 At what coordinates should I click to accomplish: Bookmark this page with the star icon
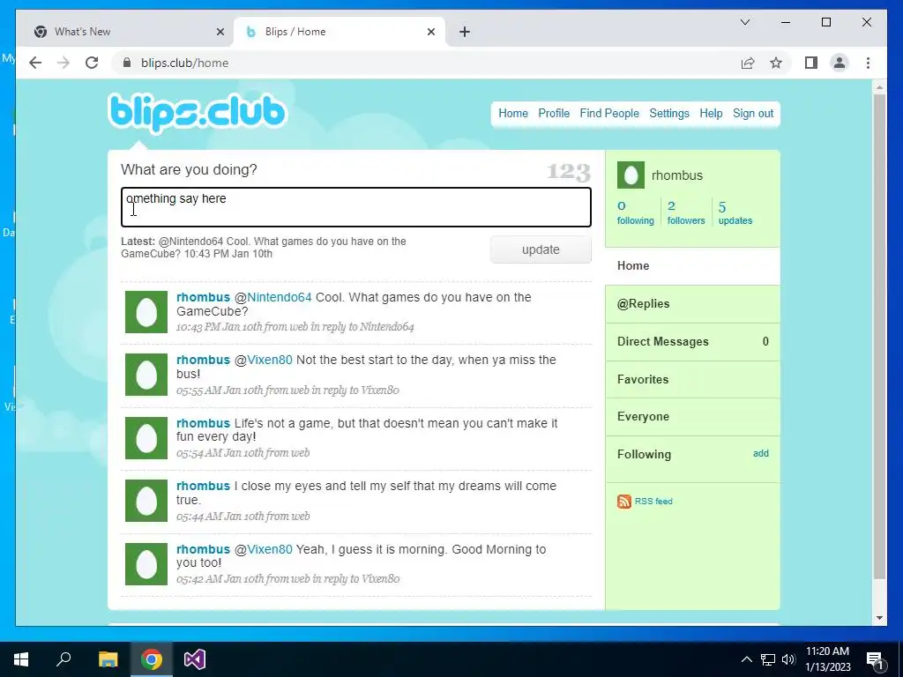(776, 63)
